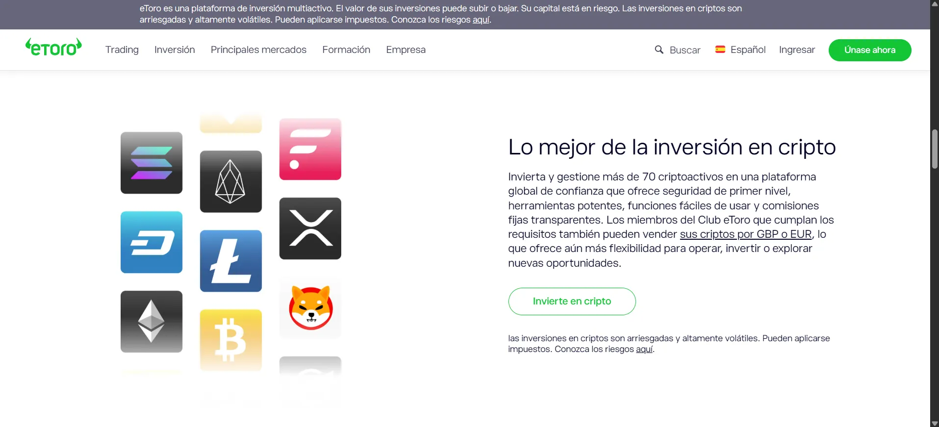
Task: Click the EOS coin icon
Action: 231,181
